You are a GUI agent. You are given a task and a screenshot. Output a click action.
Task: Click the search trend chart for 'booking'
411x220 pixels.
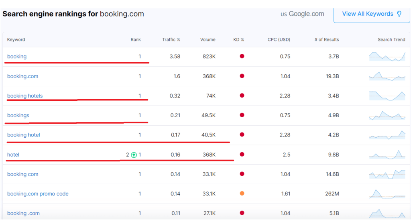[x=387, y=56]
